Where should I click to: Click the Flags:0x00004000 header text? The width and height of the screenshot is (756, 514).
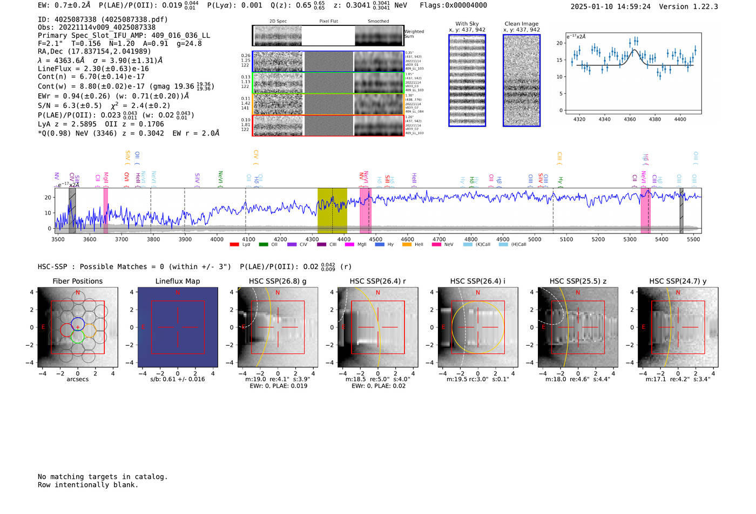click(x=453, y=5)
